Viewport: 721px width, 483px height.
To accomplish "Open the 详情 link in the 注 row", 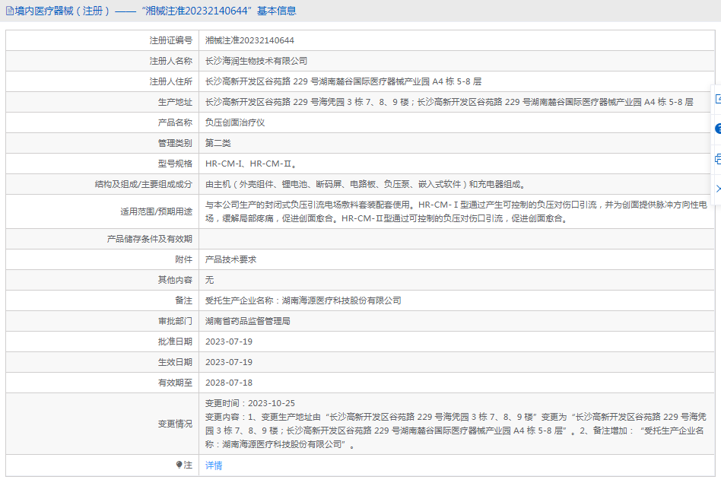I will (x=214, y=466).
